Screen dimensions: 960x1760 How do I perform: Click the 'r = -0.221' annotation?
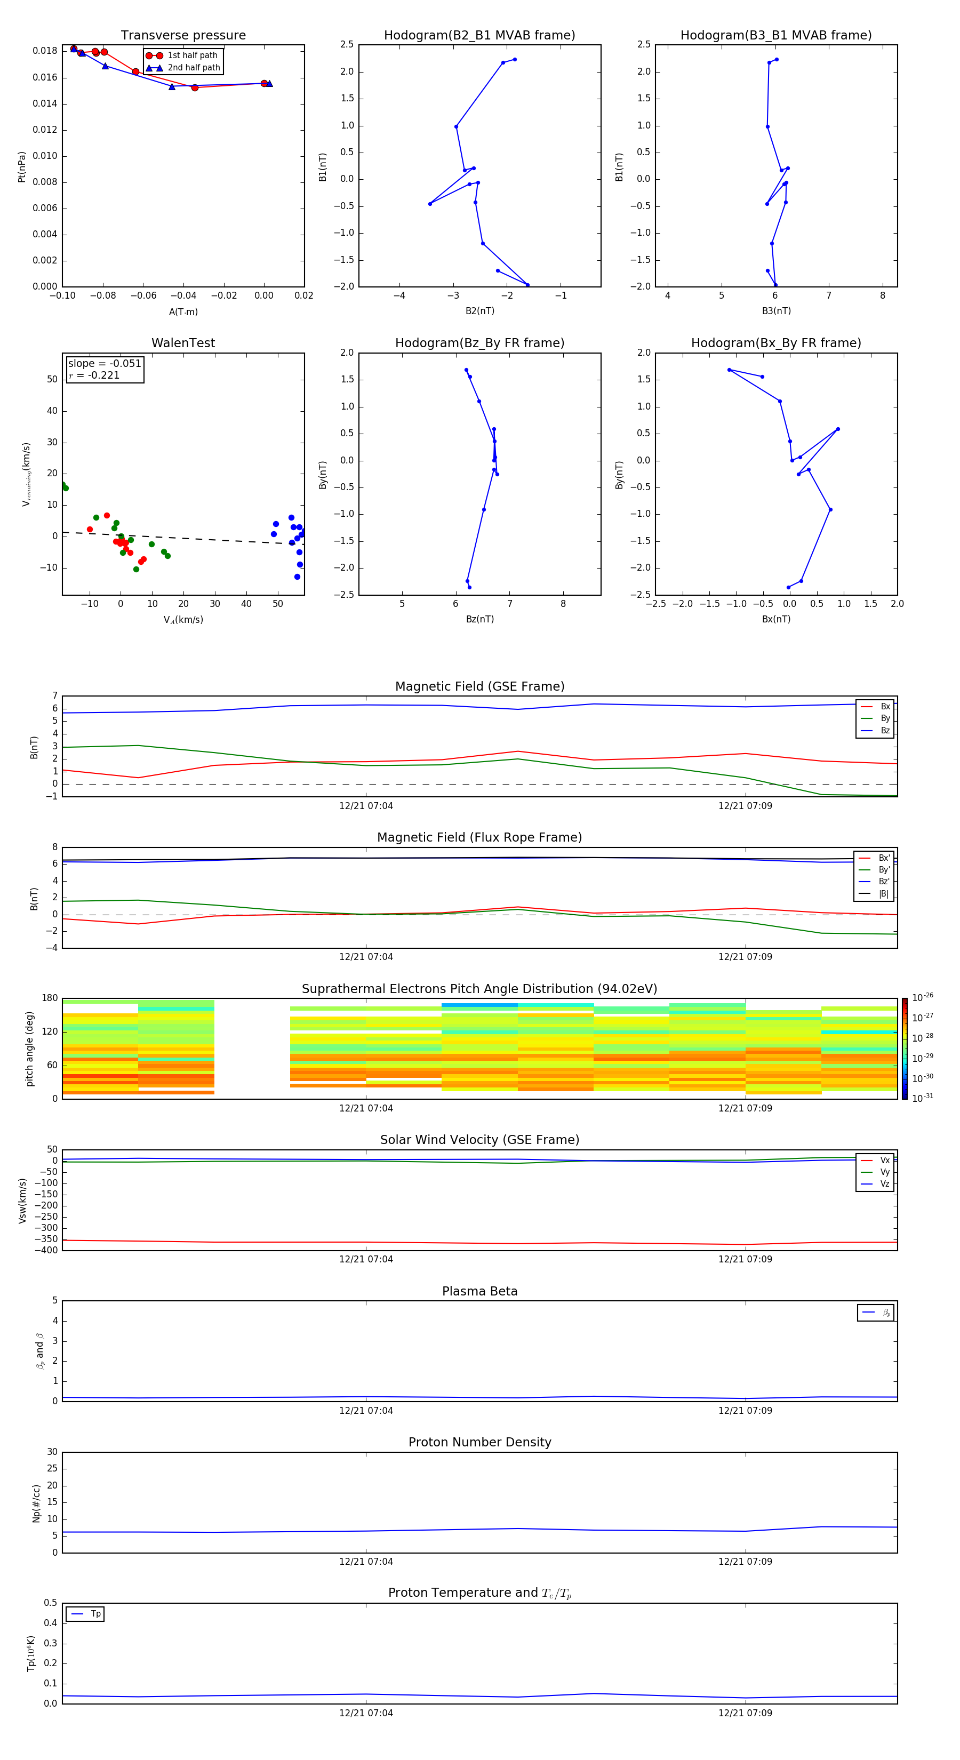(x=94, y=375)
